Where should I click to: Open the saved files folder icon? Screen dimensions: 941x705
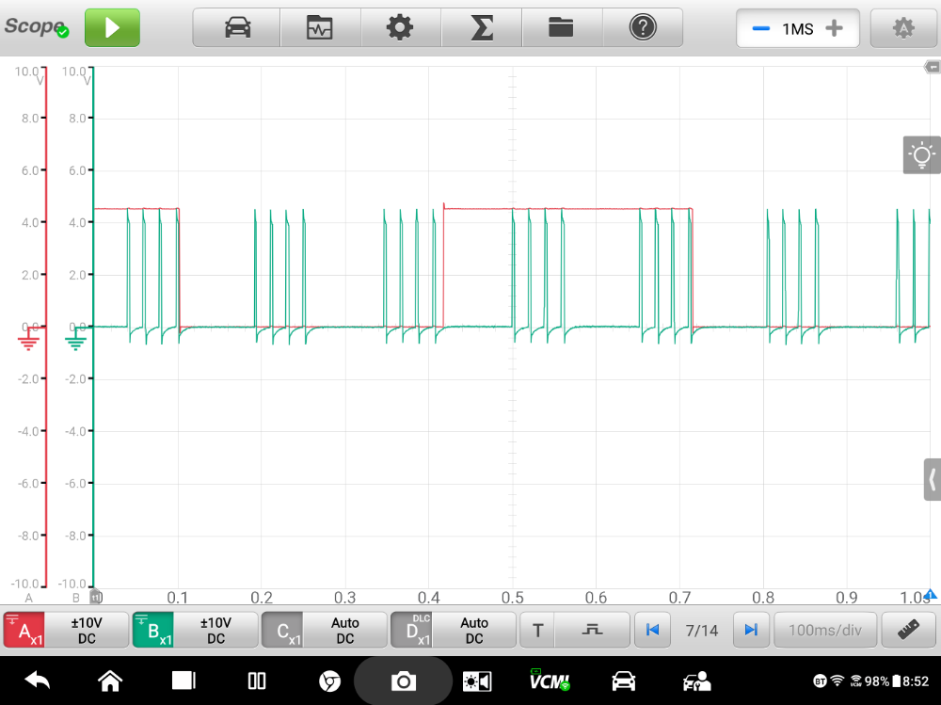tap(562, 28)
